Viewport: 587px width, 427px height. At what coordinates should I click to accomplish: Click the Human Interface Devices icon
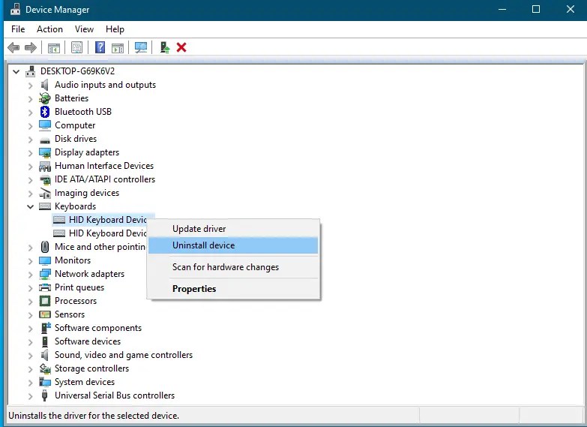click(x=44, y=166)
